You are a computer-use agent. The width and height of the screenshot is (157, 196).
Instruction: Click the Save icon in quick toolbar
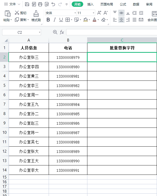[27, 4]
